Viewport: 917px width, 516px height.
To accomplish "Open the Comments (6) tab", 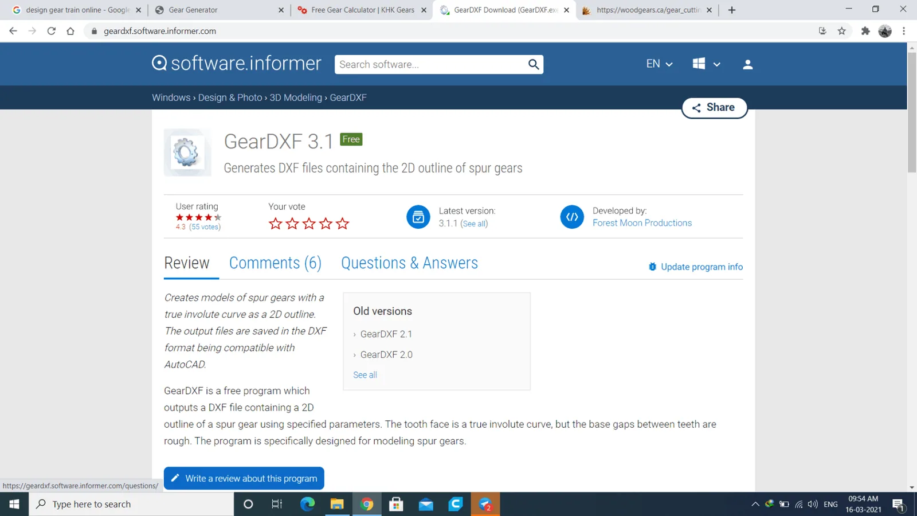I will click(275, 263).
